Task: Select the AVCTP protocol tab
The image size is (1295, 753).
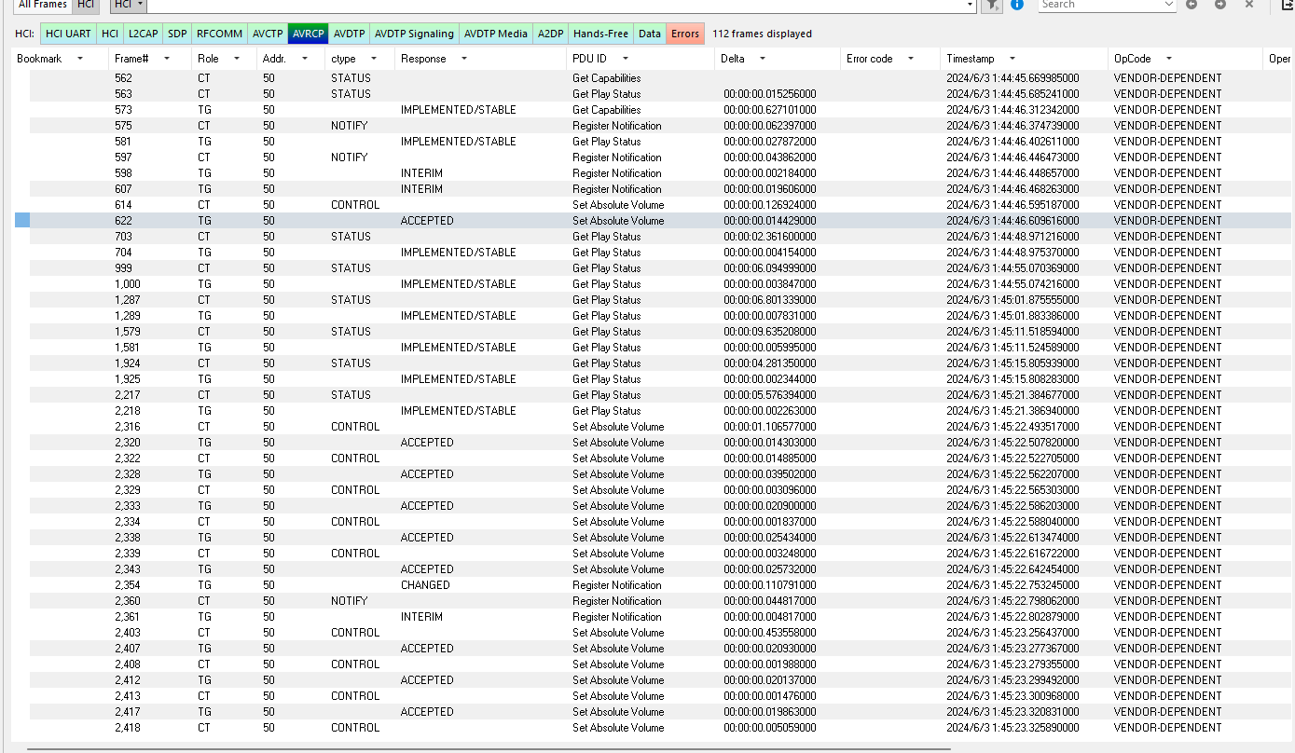Action: point(268,34)
